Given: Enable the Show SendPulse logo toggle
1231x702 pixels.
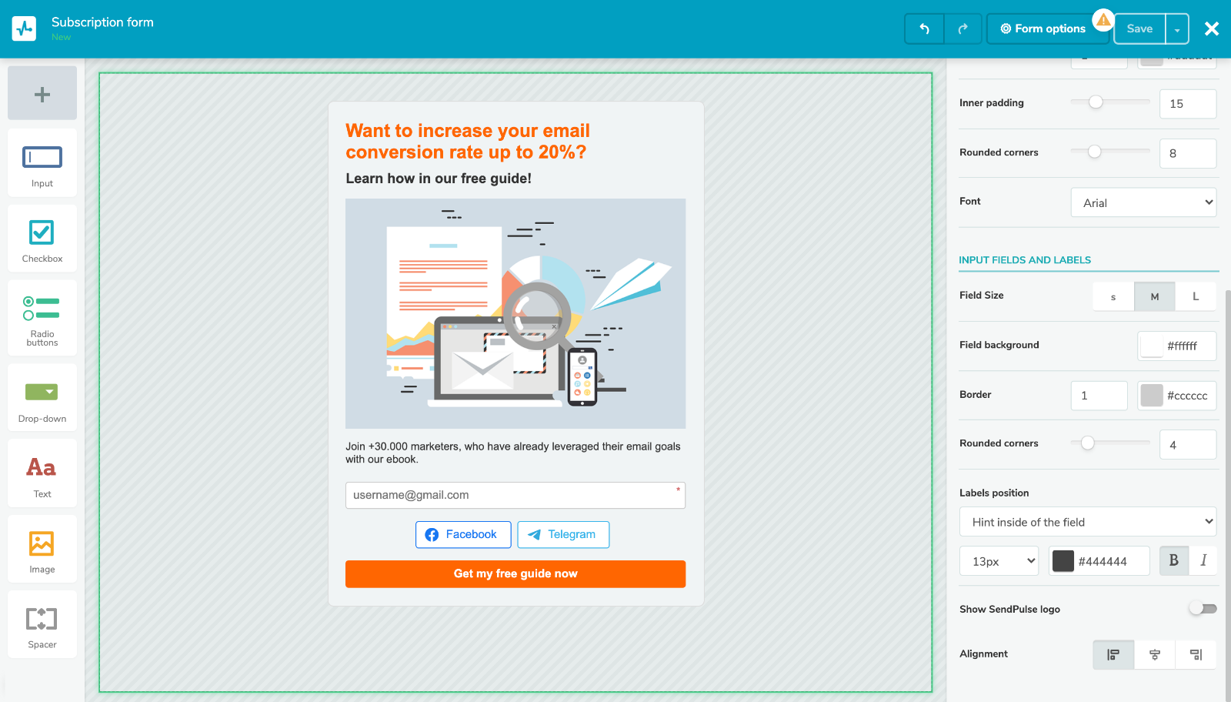Looking at the screenshot, I should click(1201, 608).
